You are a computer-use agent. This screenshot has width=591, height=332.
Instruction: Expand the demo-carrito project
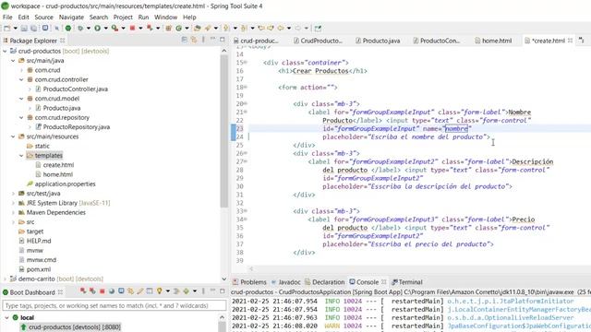[5, 279]
